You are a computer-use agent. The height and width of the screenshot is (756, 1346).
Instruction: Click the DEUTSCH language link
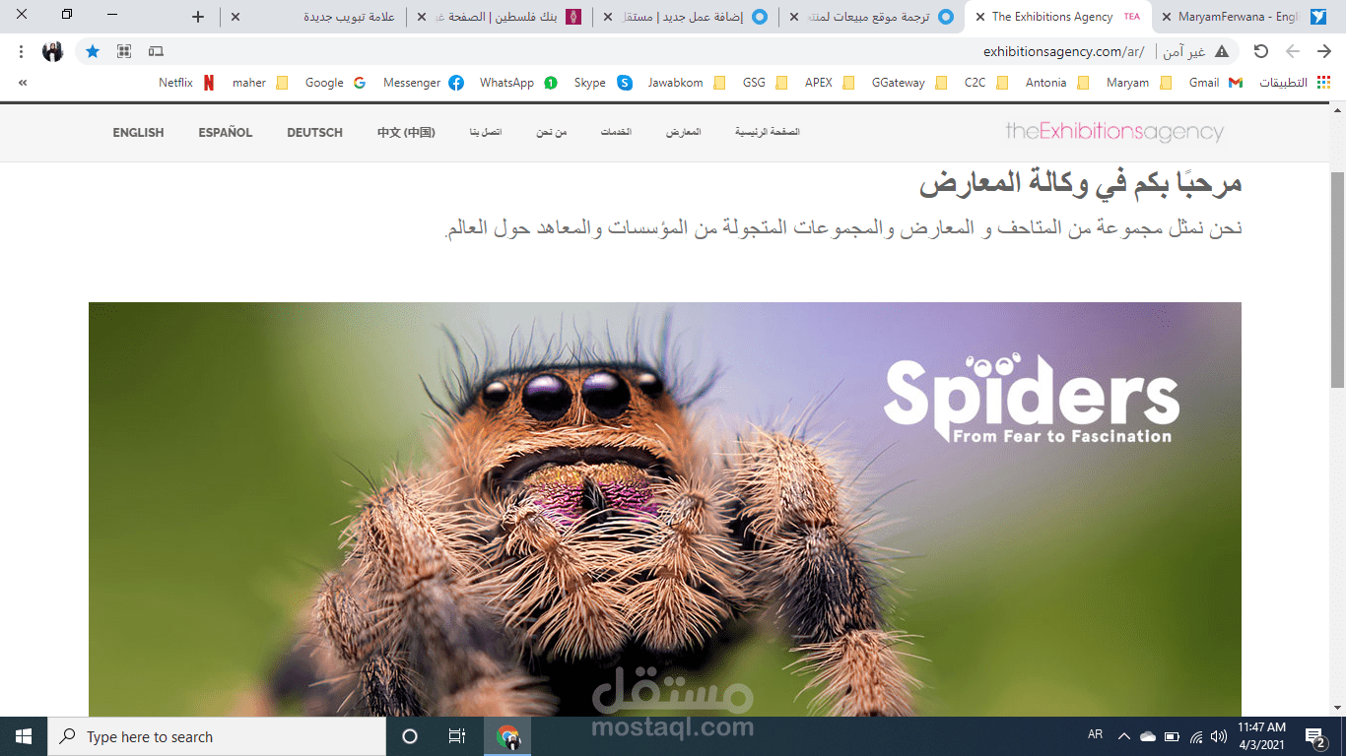(x=315, y=132)
